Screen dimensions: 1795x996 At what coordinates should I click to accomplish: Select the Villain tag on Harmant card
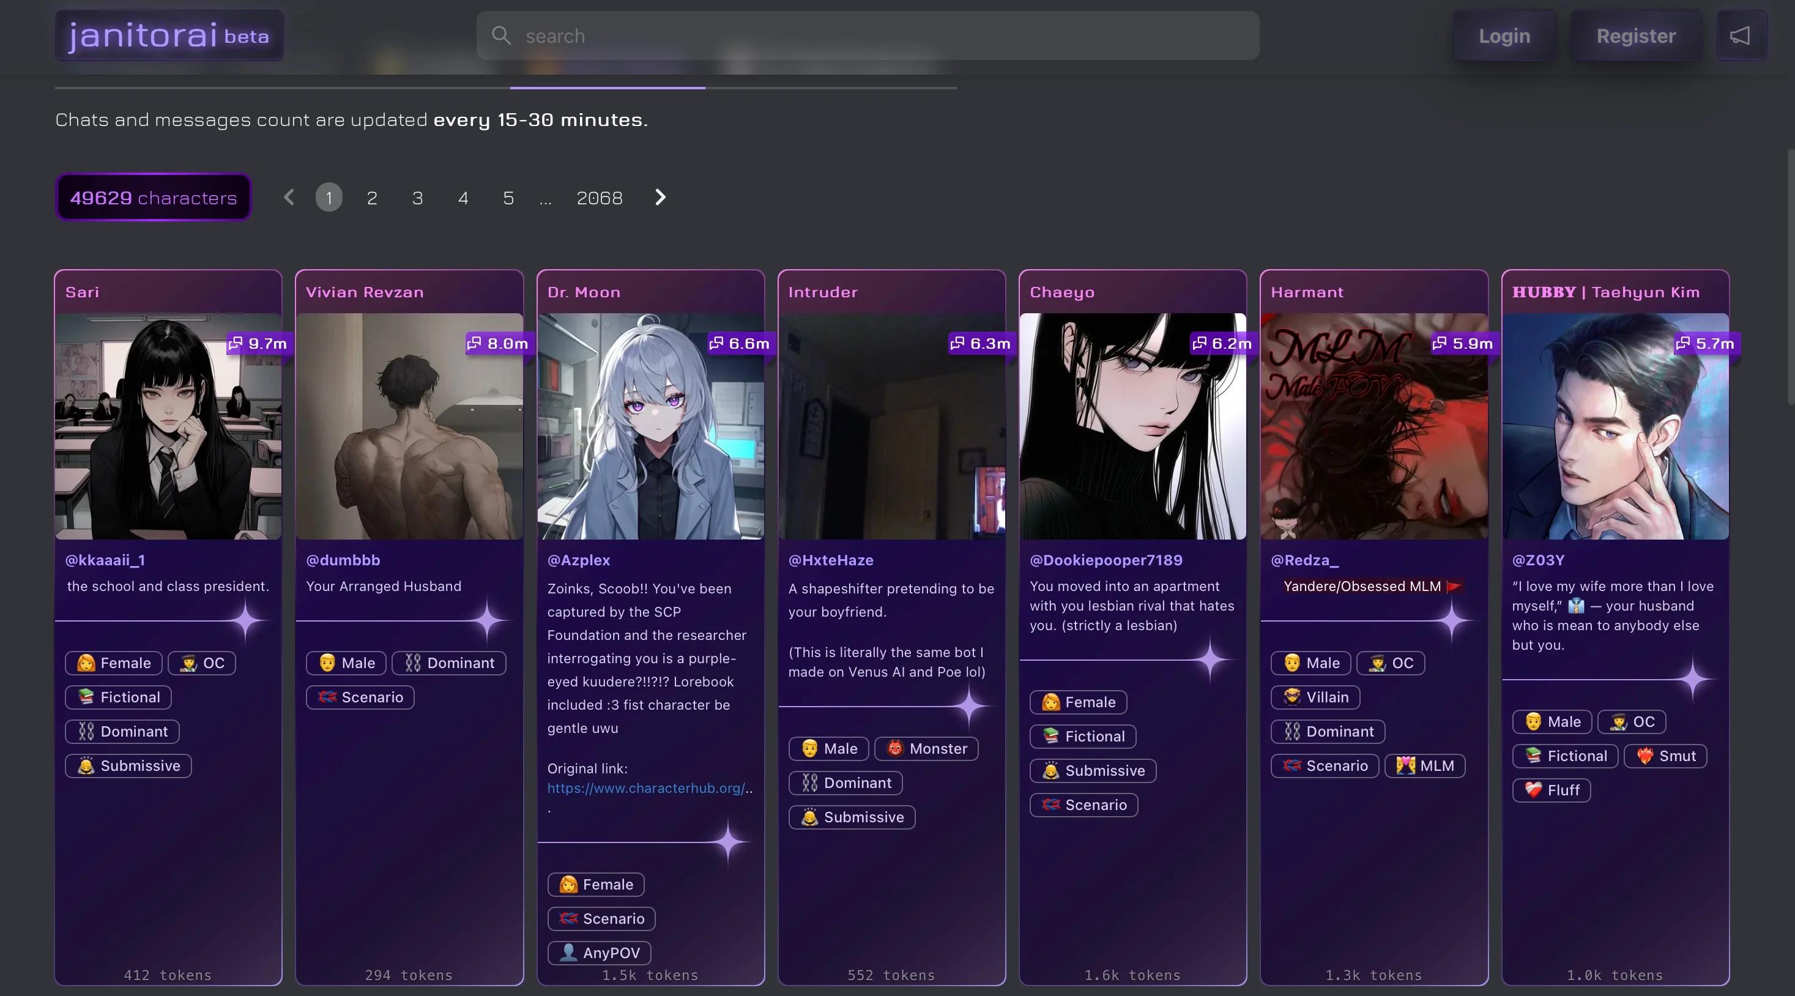[x=1315, y=697]
